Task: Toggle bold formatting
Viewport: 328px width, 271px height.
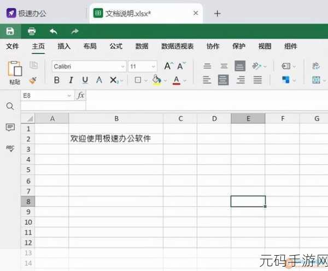Action: click(57, 80)
